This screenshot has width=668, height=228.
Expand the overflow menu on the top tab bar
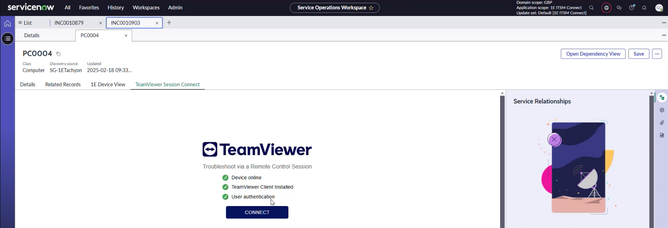[664, 23]
